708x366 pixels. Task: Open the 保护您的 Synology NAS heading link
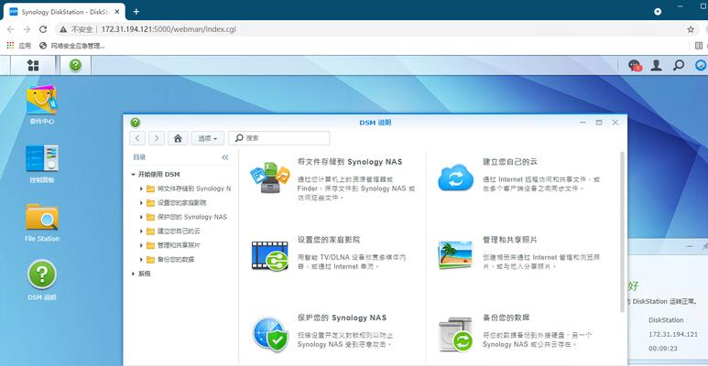[342, 318]
